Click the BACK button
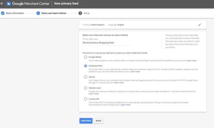 point(98,121)
